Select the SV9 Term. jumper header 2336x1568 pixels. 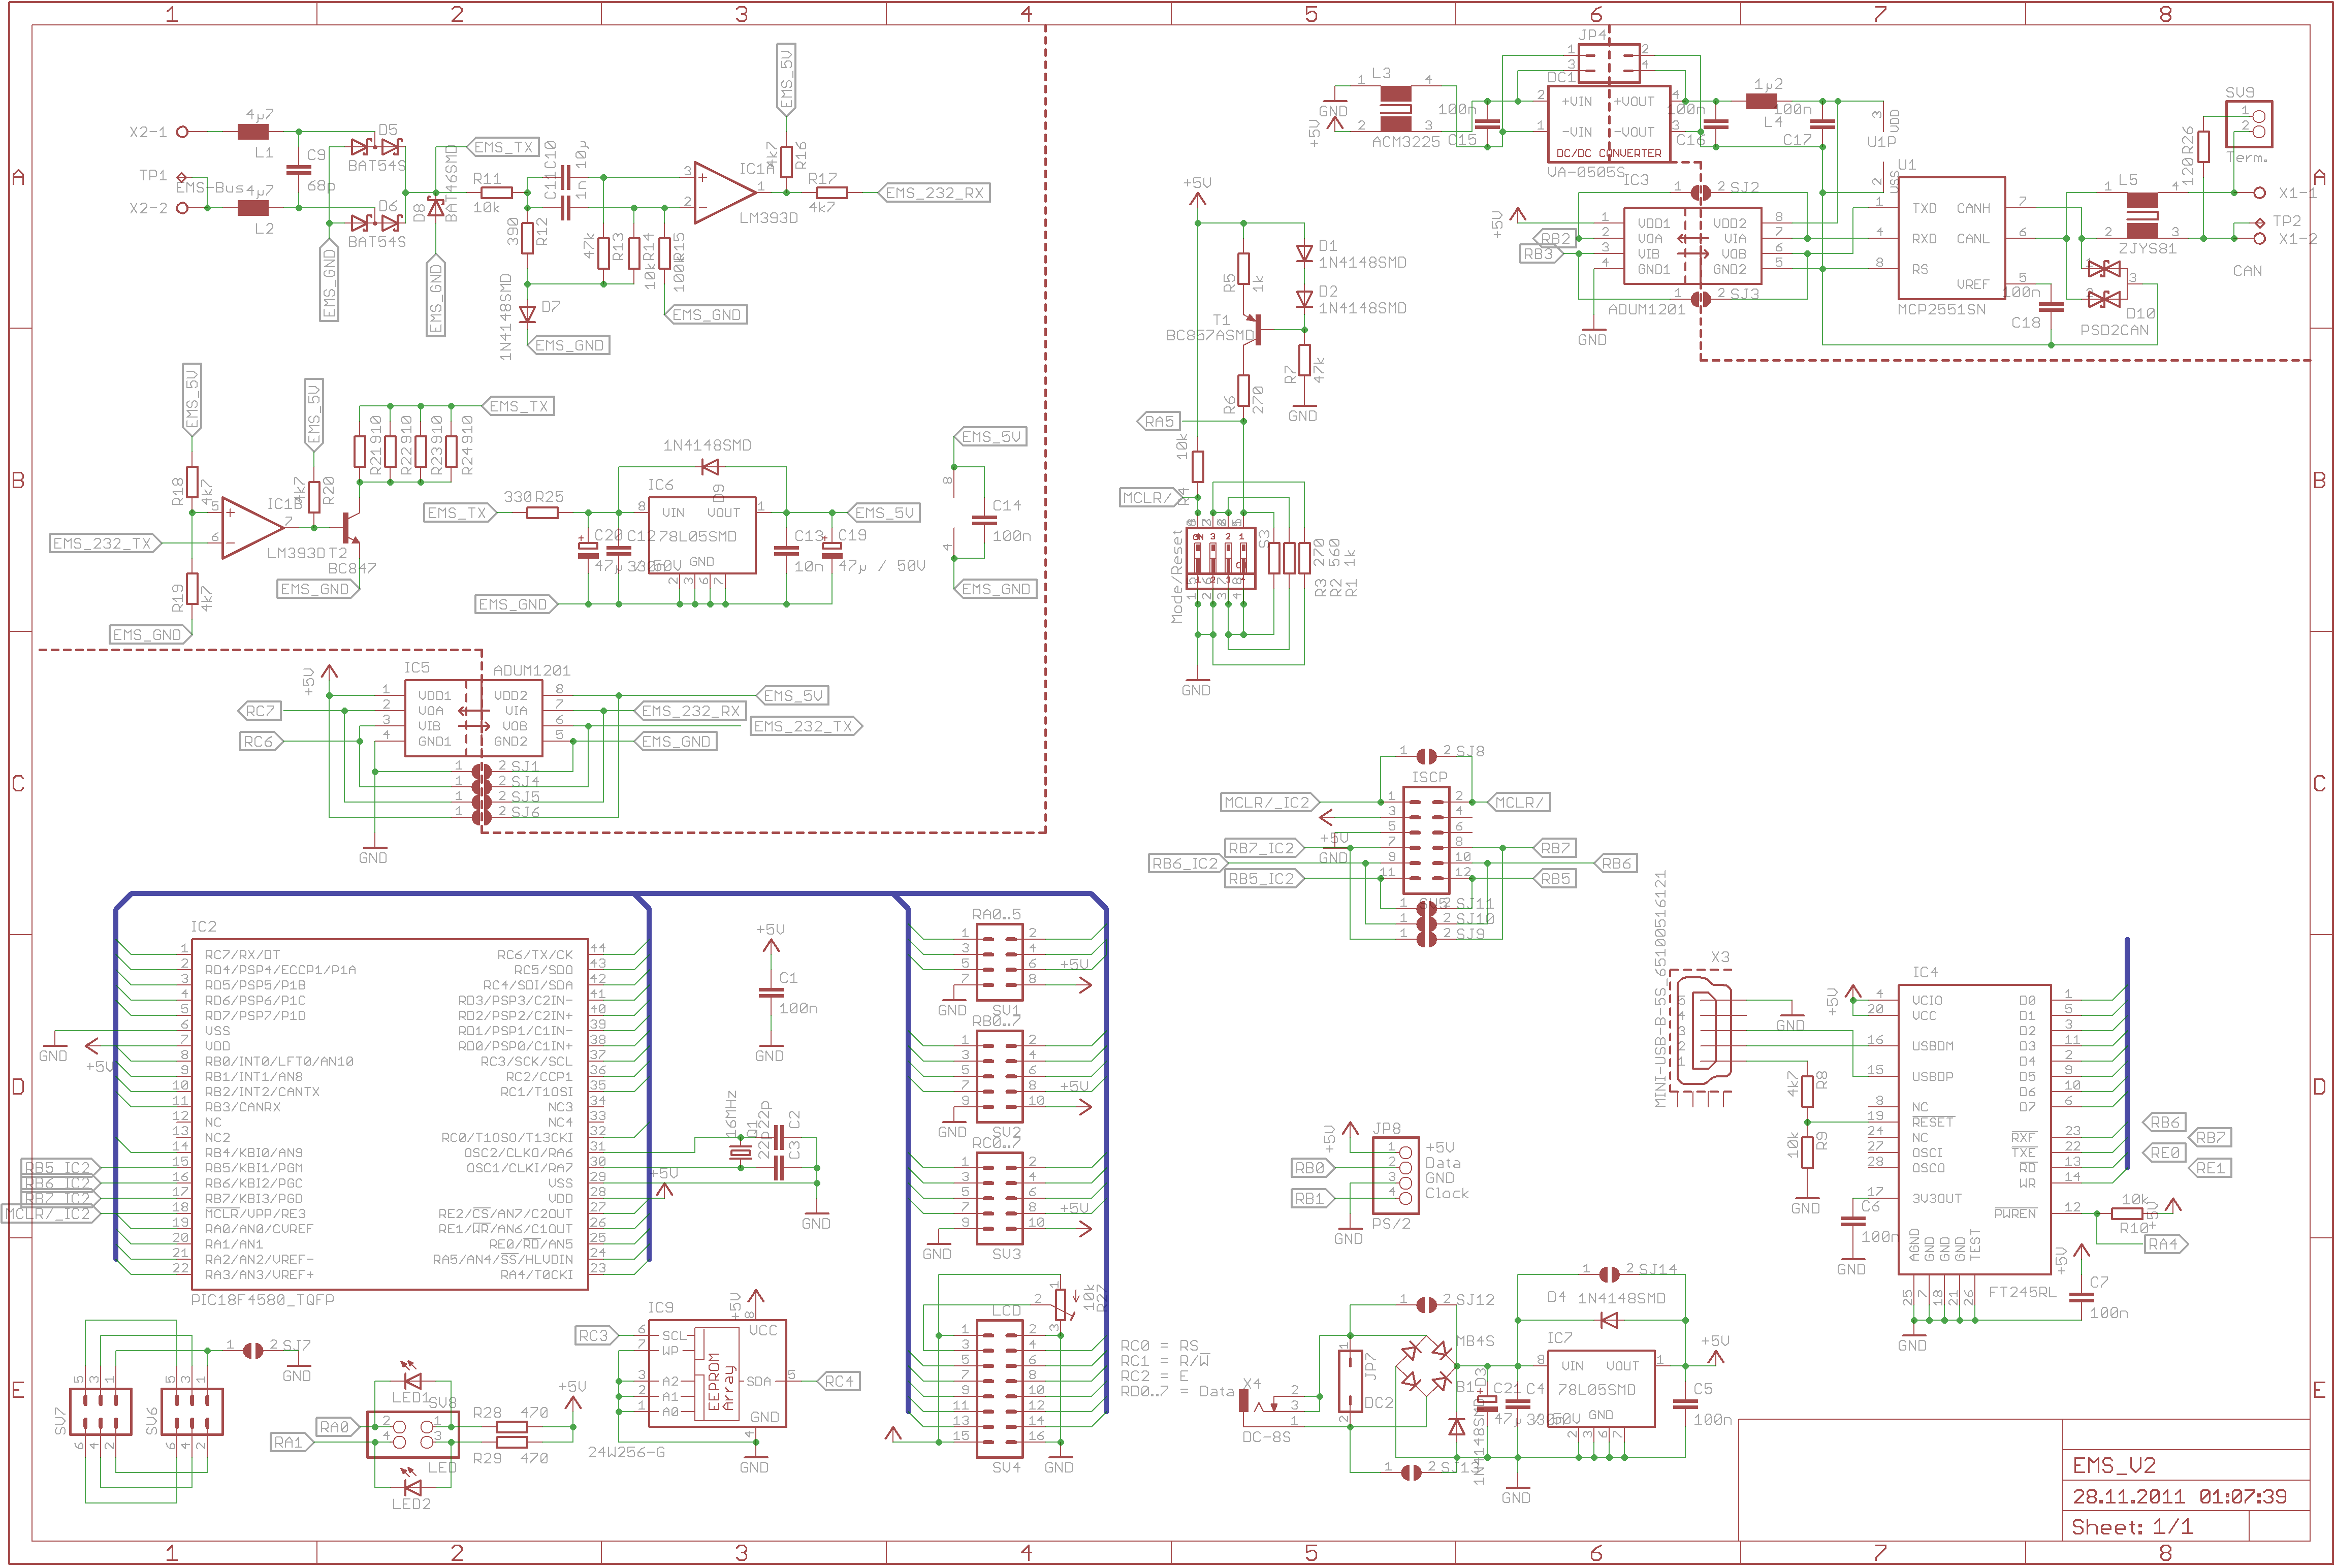click(2249, 125)
